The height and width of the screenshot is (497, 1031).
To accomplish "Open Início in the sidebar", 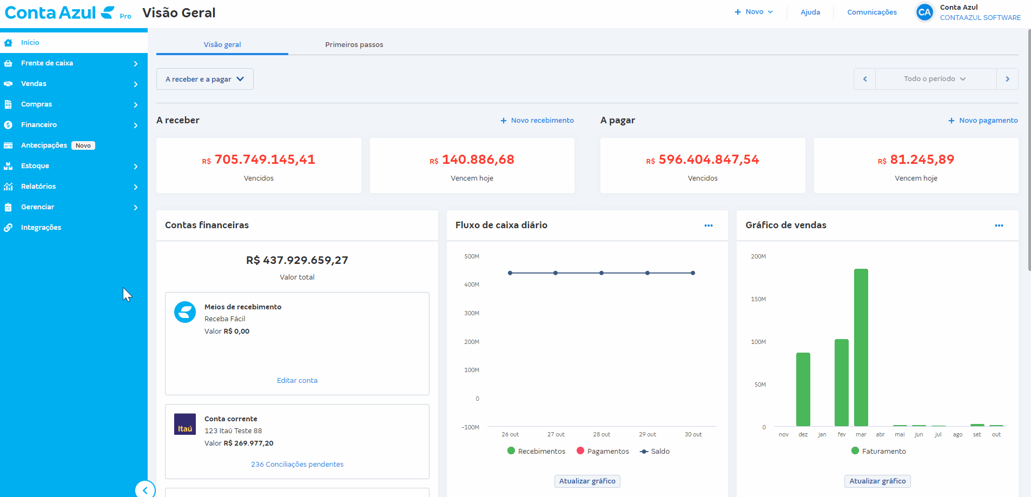I will point(74,43).
